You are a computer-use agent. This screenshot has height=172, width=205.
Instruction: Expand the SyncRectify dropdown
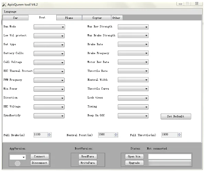(49, 116)
